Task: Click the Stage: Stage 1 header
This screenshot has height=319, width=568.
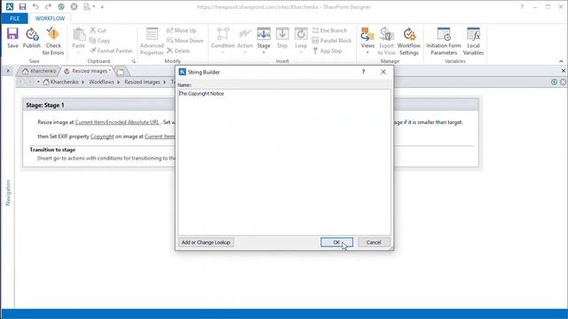Action: click(45, 105)
